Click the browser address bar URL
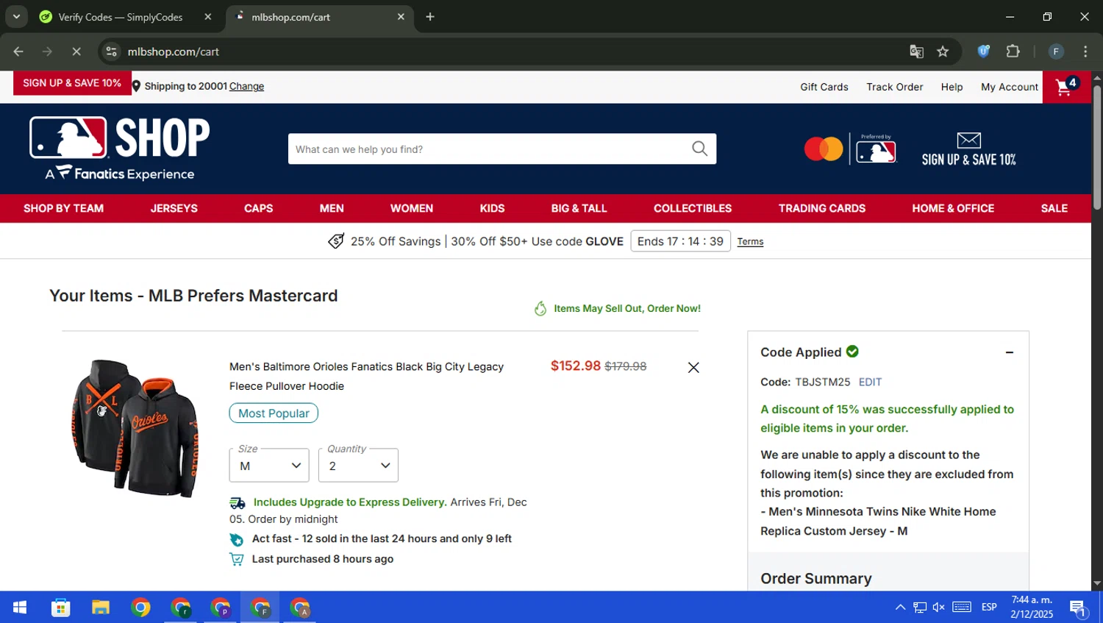The height and width of the screenshot is (623, 1103). pos(174,51)
